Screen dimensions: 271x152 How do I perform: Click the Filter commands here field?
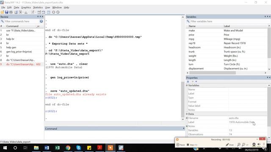(22, 22)
